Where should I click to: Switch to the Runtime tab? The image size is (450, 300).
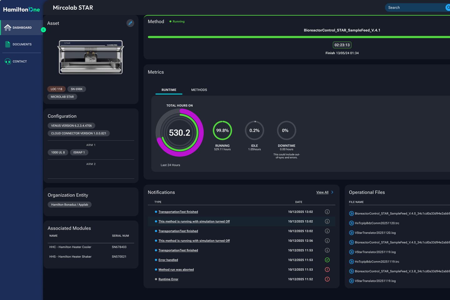[x=169, y=90]
